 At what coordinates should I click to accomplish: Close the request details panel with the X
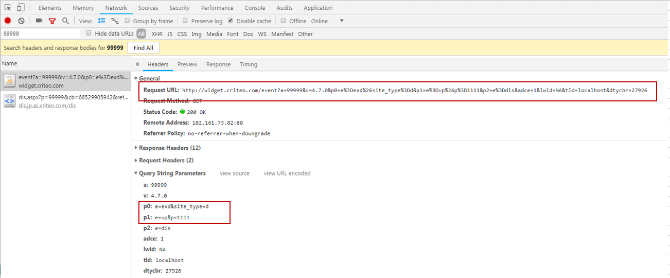(137, 64)
